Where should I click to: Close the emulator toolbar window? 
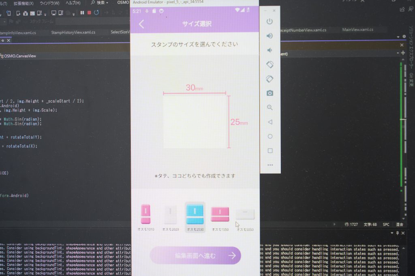pyautogui.click(x=274, y=11)
